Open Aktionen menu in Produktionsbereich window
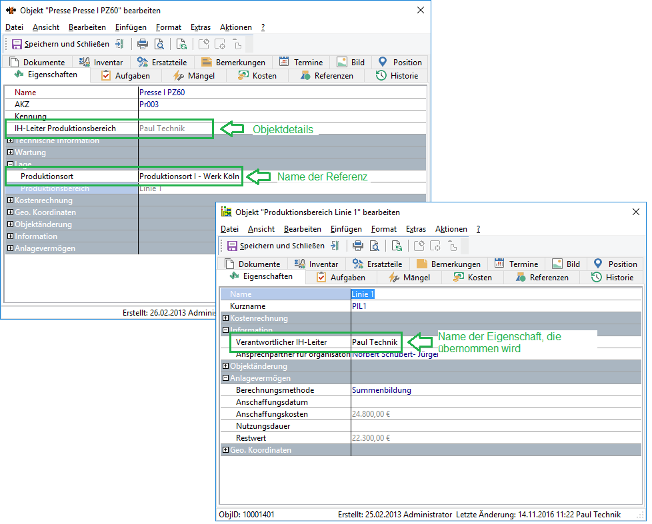 click(451, 229)
